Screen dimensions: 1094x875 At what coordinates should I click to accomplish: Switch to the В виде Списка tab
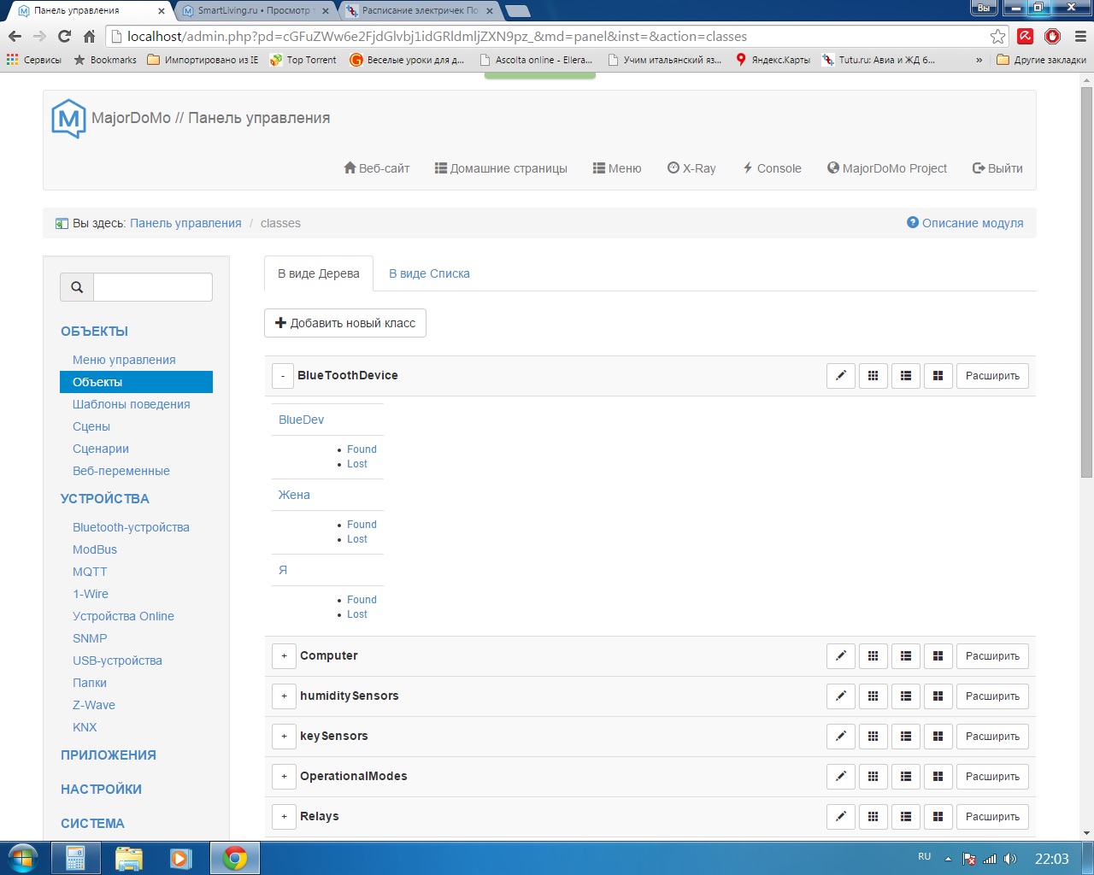coord(429,273)
